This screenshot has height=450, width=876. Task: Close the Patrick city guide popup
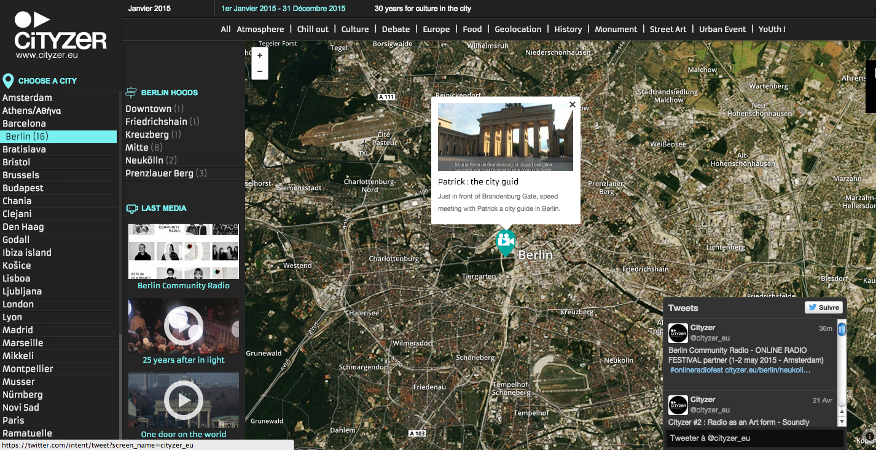point(572,105)
